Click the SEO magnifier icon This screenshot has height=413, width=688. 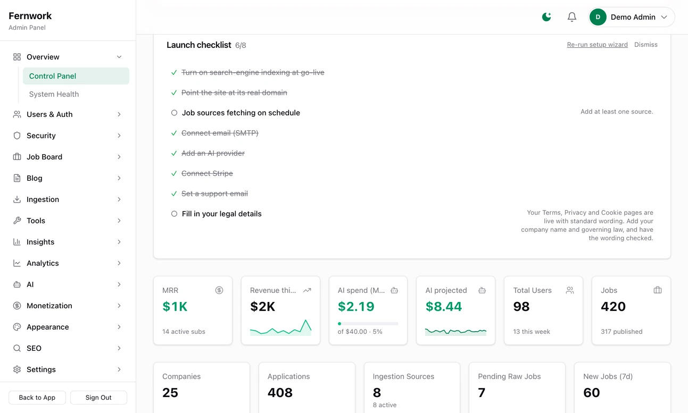click(x=17, y=348)
